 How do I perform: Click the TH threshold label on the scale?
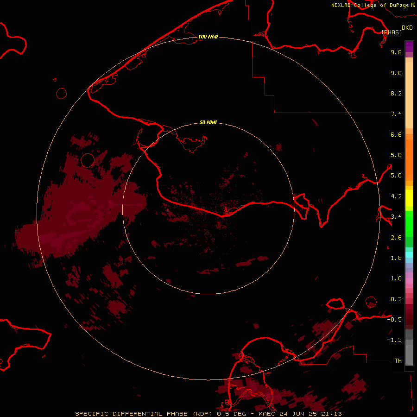click(x=398, y=361)
